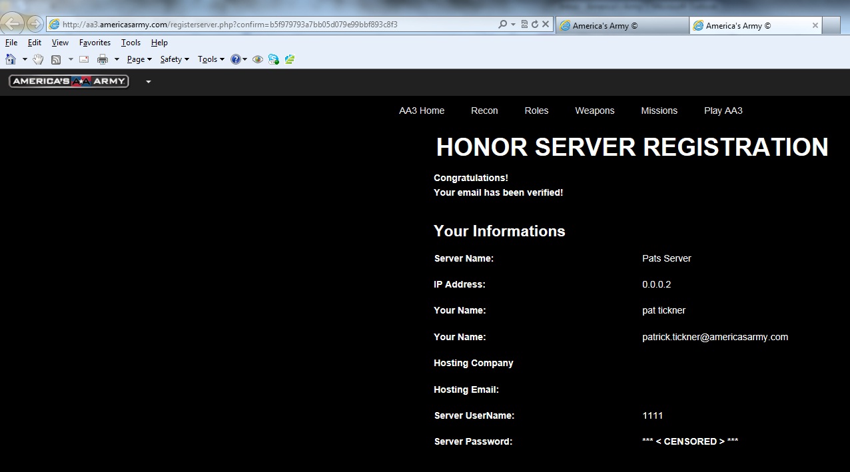Expand the Home button dropdown arrow
The height and width of the screenshot is (472, 850).
[25, 59]
